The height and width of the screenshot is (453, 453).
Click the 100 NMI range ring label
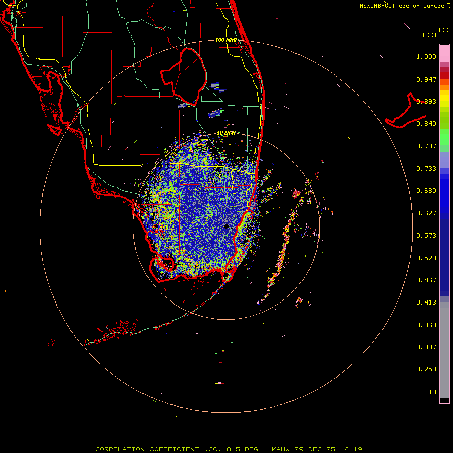coord(226,40)
